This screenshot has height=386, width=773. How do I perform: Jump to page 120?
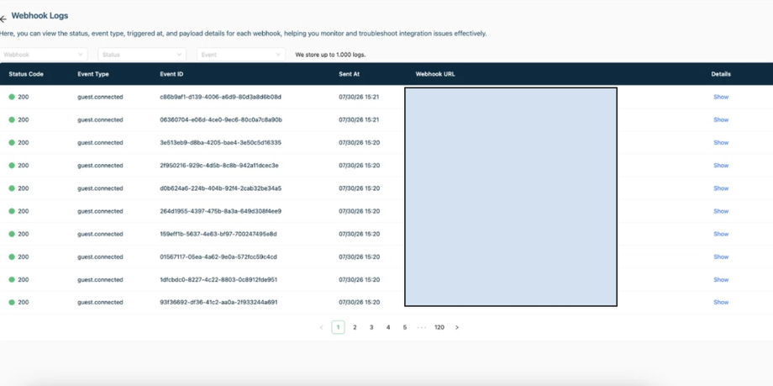439,327
